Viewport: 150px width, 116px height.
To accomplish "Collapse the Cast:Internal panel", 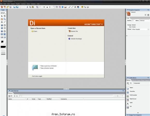I will pyautogui.click(x=10, y=91).
